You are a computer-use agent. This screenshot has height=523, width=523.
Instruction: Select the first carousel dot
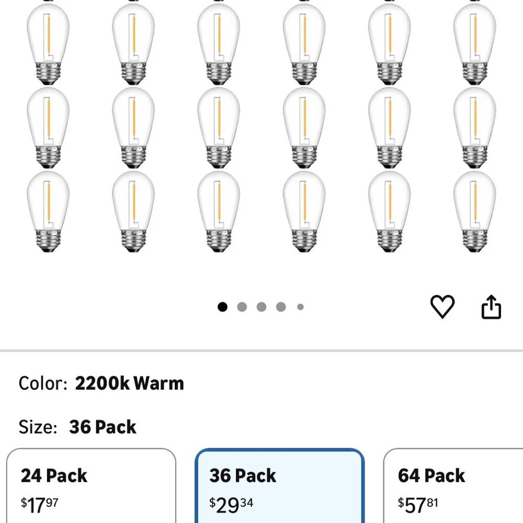click(223, 306)
